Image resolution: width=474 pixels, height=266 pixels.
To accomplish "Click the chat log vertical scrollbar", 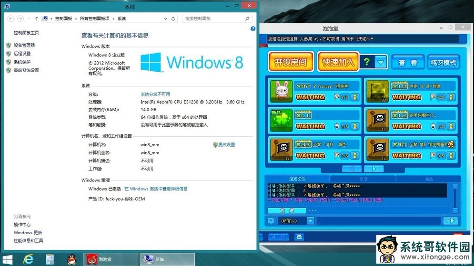I will point(455,197).
